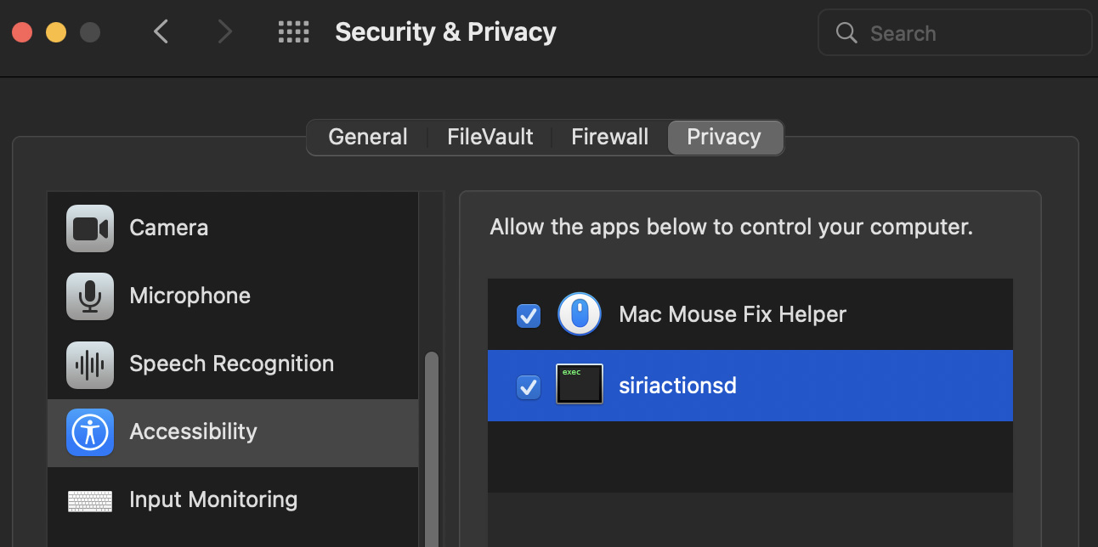Click the Speech Recognition waveform icon
1098x547 pixels.
90,364
